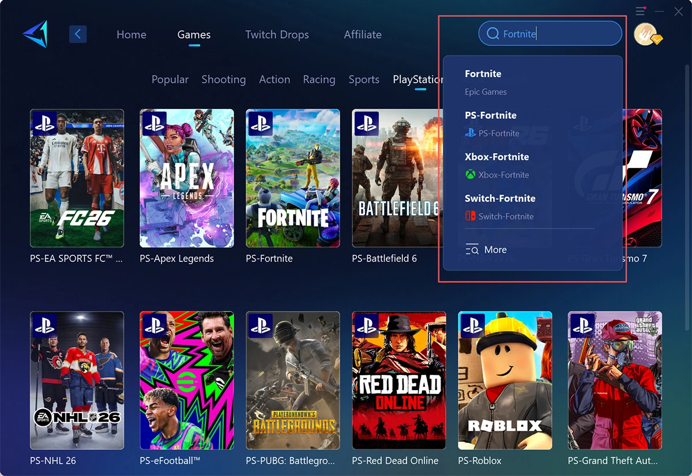Image resolution: width=692 pixels, height=476 pixels.
Task: Click the Switch controller icon beside Switch-Fortnite
Action: (471, 216)
